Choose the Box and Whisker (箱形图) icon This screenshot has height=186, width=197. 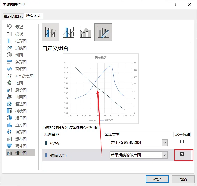[x=9, y=132]
